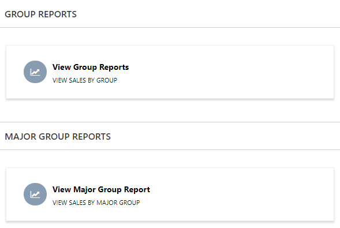This screenshot has height=228, width=340.
Task: Click empty area of View Group Reports card
Action: coord(227,72)
